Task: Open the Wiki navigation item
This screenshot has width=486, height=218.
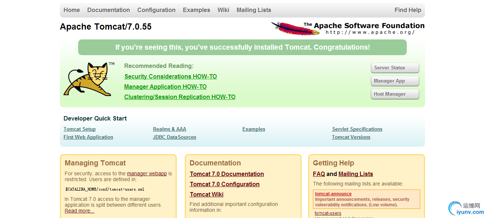Action: tap(223, 10)
